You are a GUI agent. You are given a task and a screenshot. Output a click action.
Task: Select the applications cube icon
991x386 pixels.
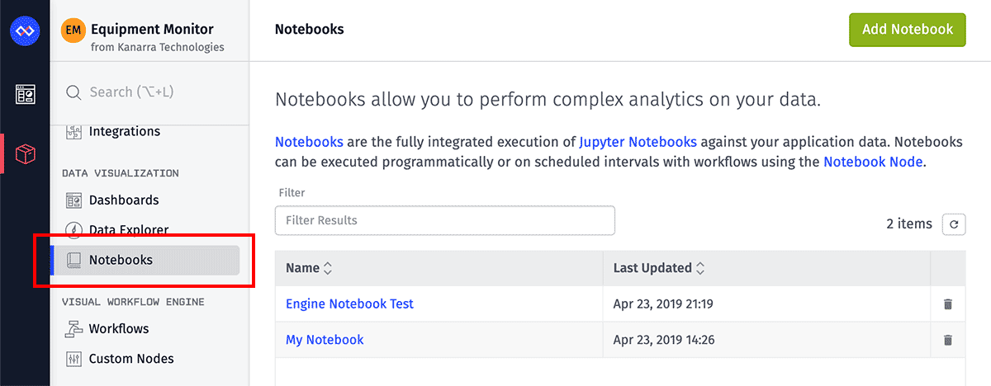25,153
